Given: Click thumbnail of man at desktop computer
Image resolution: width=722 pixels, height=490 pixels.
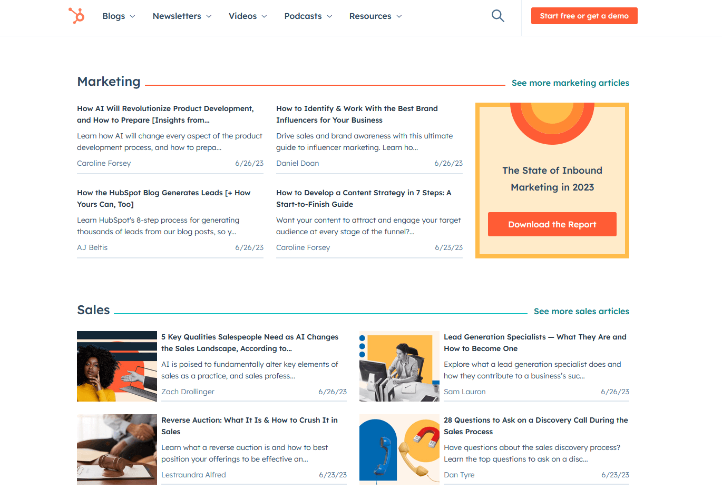Looking at the screenshot, I should click(x=399, y=366).
